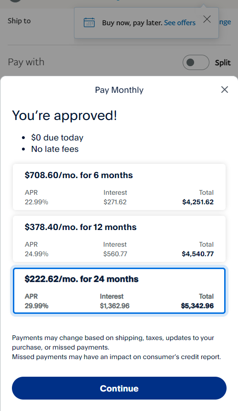Click the Pay with heading
238x411 pixels.
(x=26, y=62)
